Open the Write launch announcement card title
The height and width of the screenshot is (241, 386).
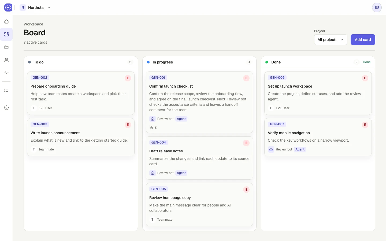[x=55, y=133]
